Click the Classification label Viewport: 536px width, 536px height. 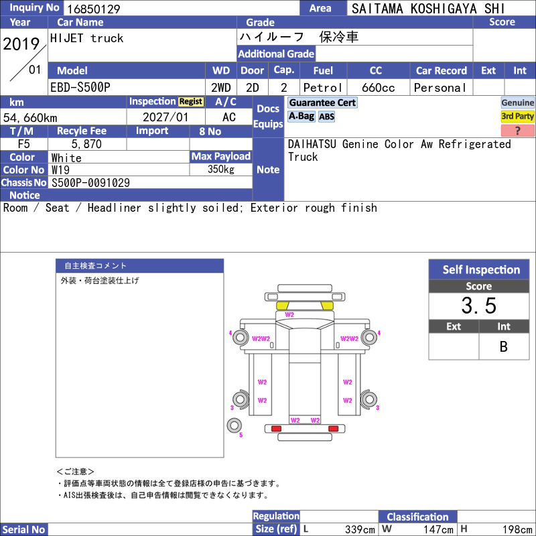417,517
